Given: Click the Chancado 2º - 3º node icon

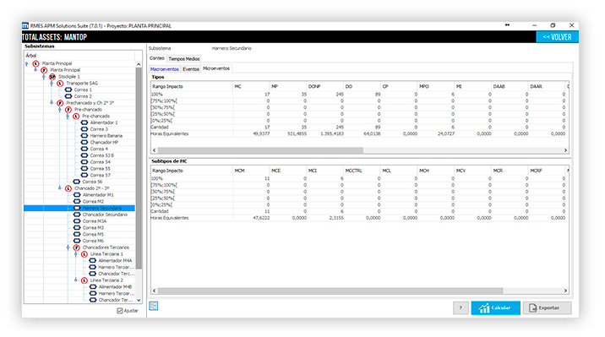Looking at the screenshot, I should (x=68, y=188).
